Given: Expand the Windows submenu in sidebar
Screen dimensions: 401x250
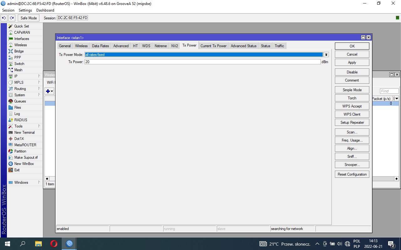Looking at the screenshot, I should click(39, 182).
